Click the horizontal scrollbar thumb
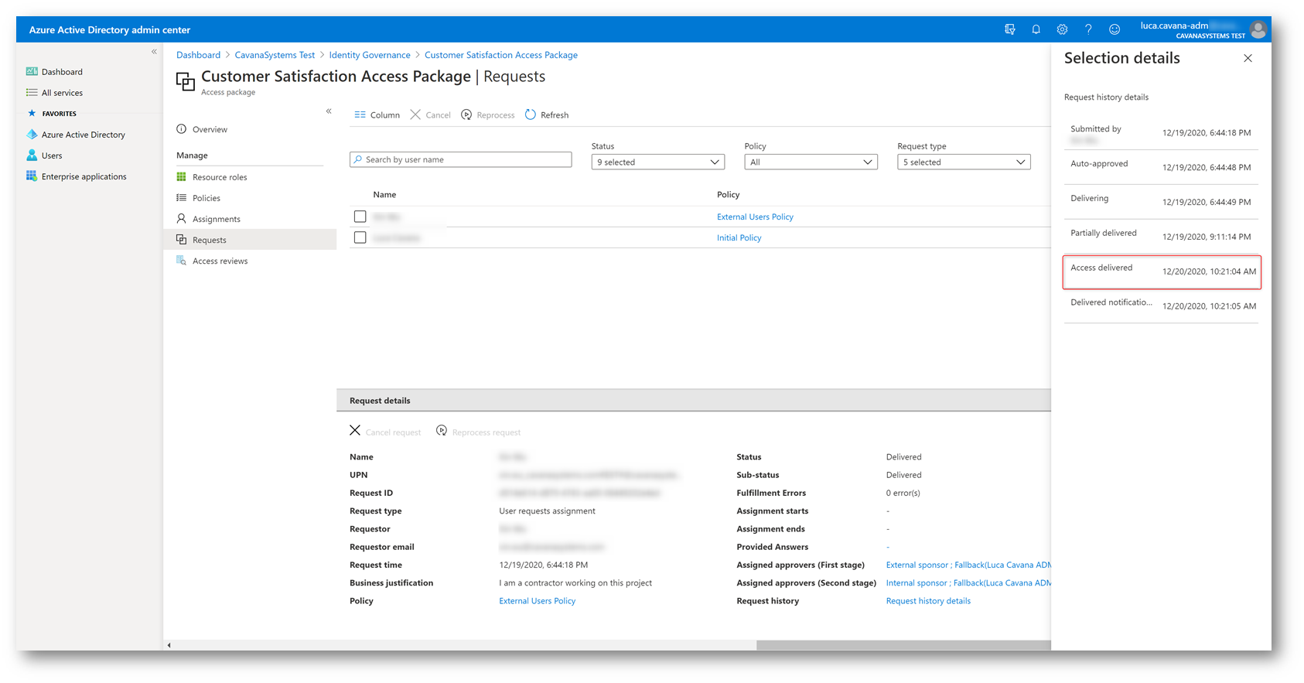The width and height of the screenshot is (1304, 683). click(x=903, y=645)
